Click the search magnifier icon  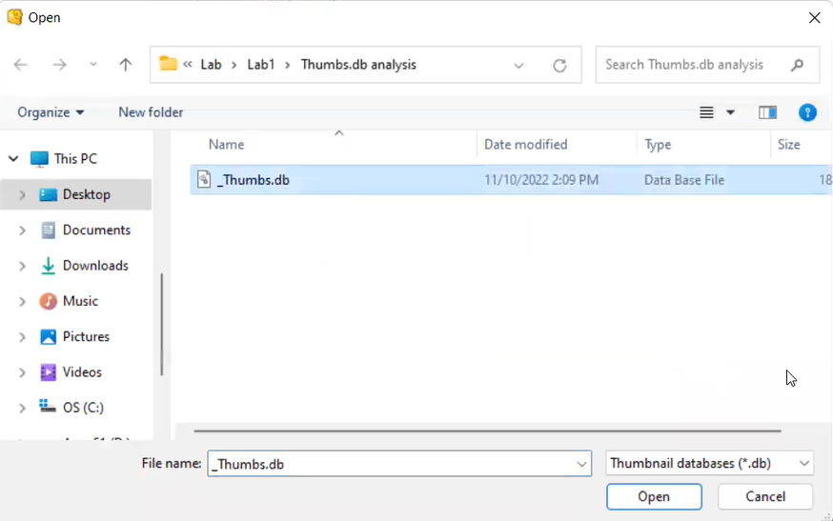(797, 65)
